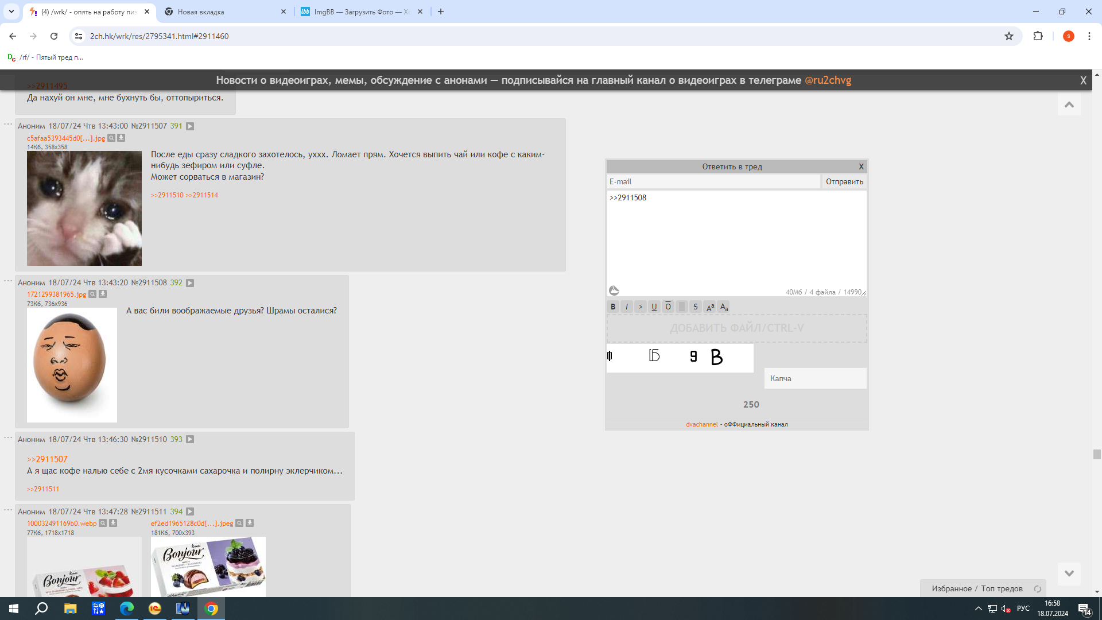The width and height of the screenshot is (1102, 620).
Task: Search image 1721299381965.jpg with magnifier icon
Action: 92,294
